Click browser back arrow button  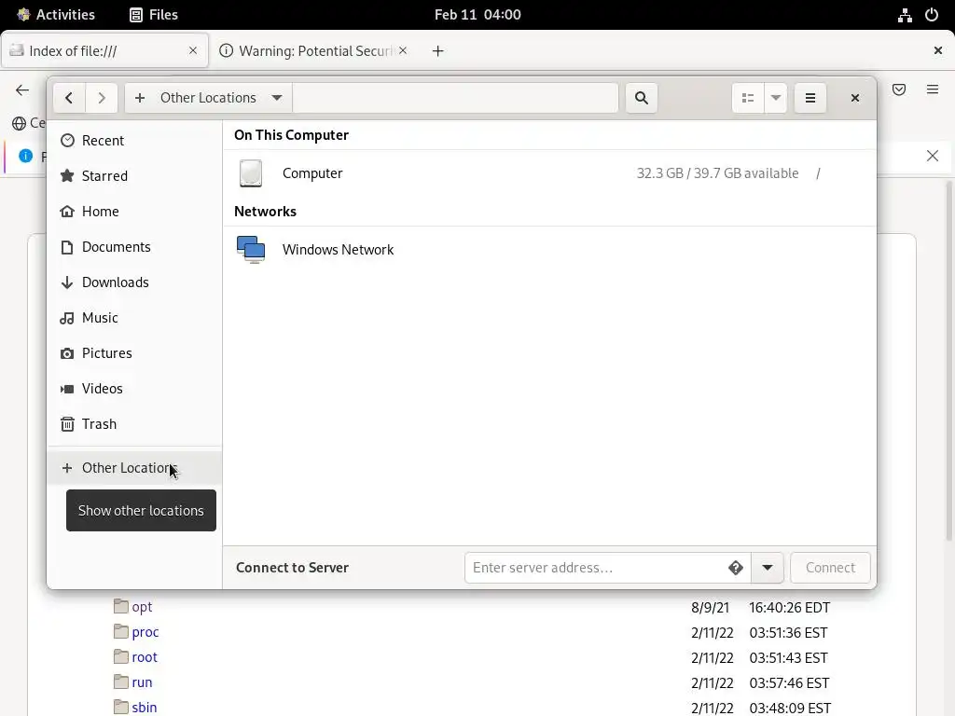pos(22,90)
